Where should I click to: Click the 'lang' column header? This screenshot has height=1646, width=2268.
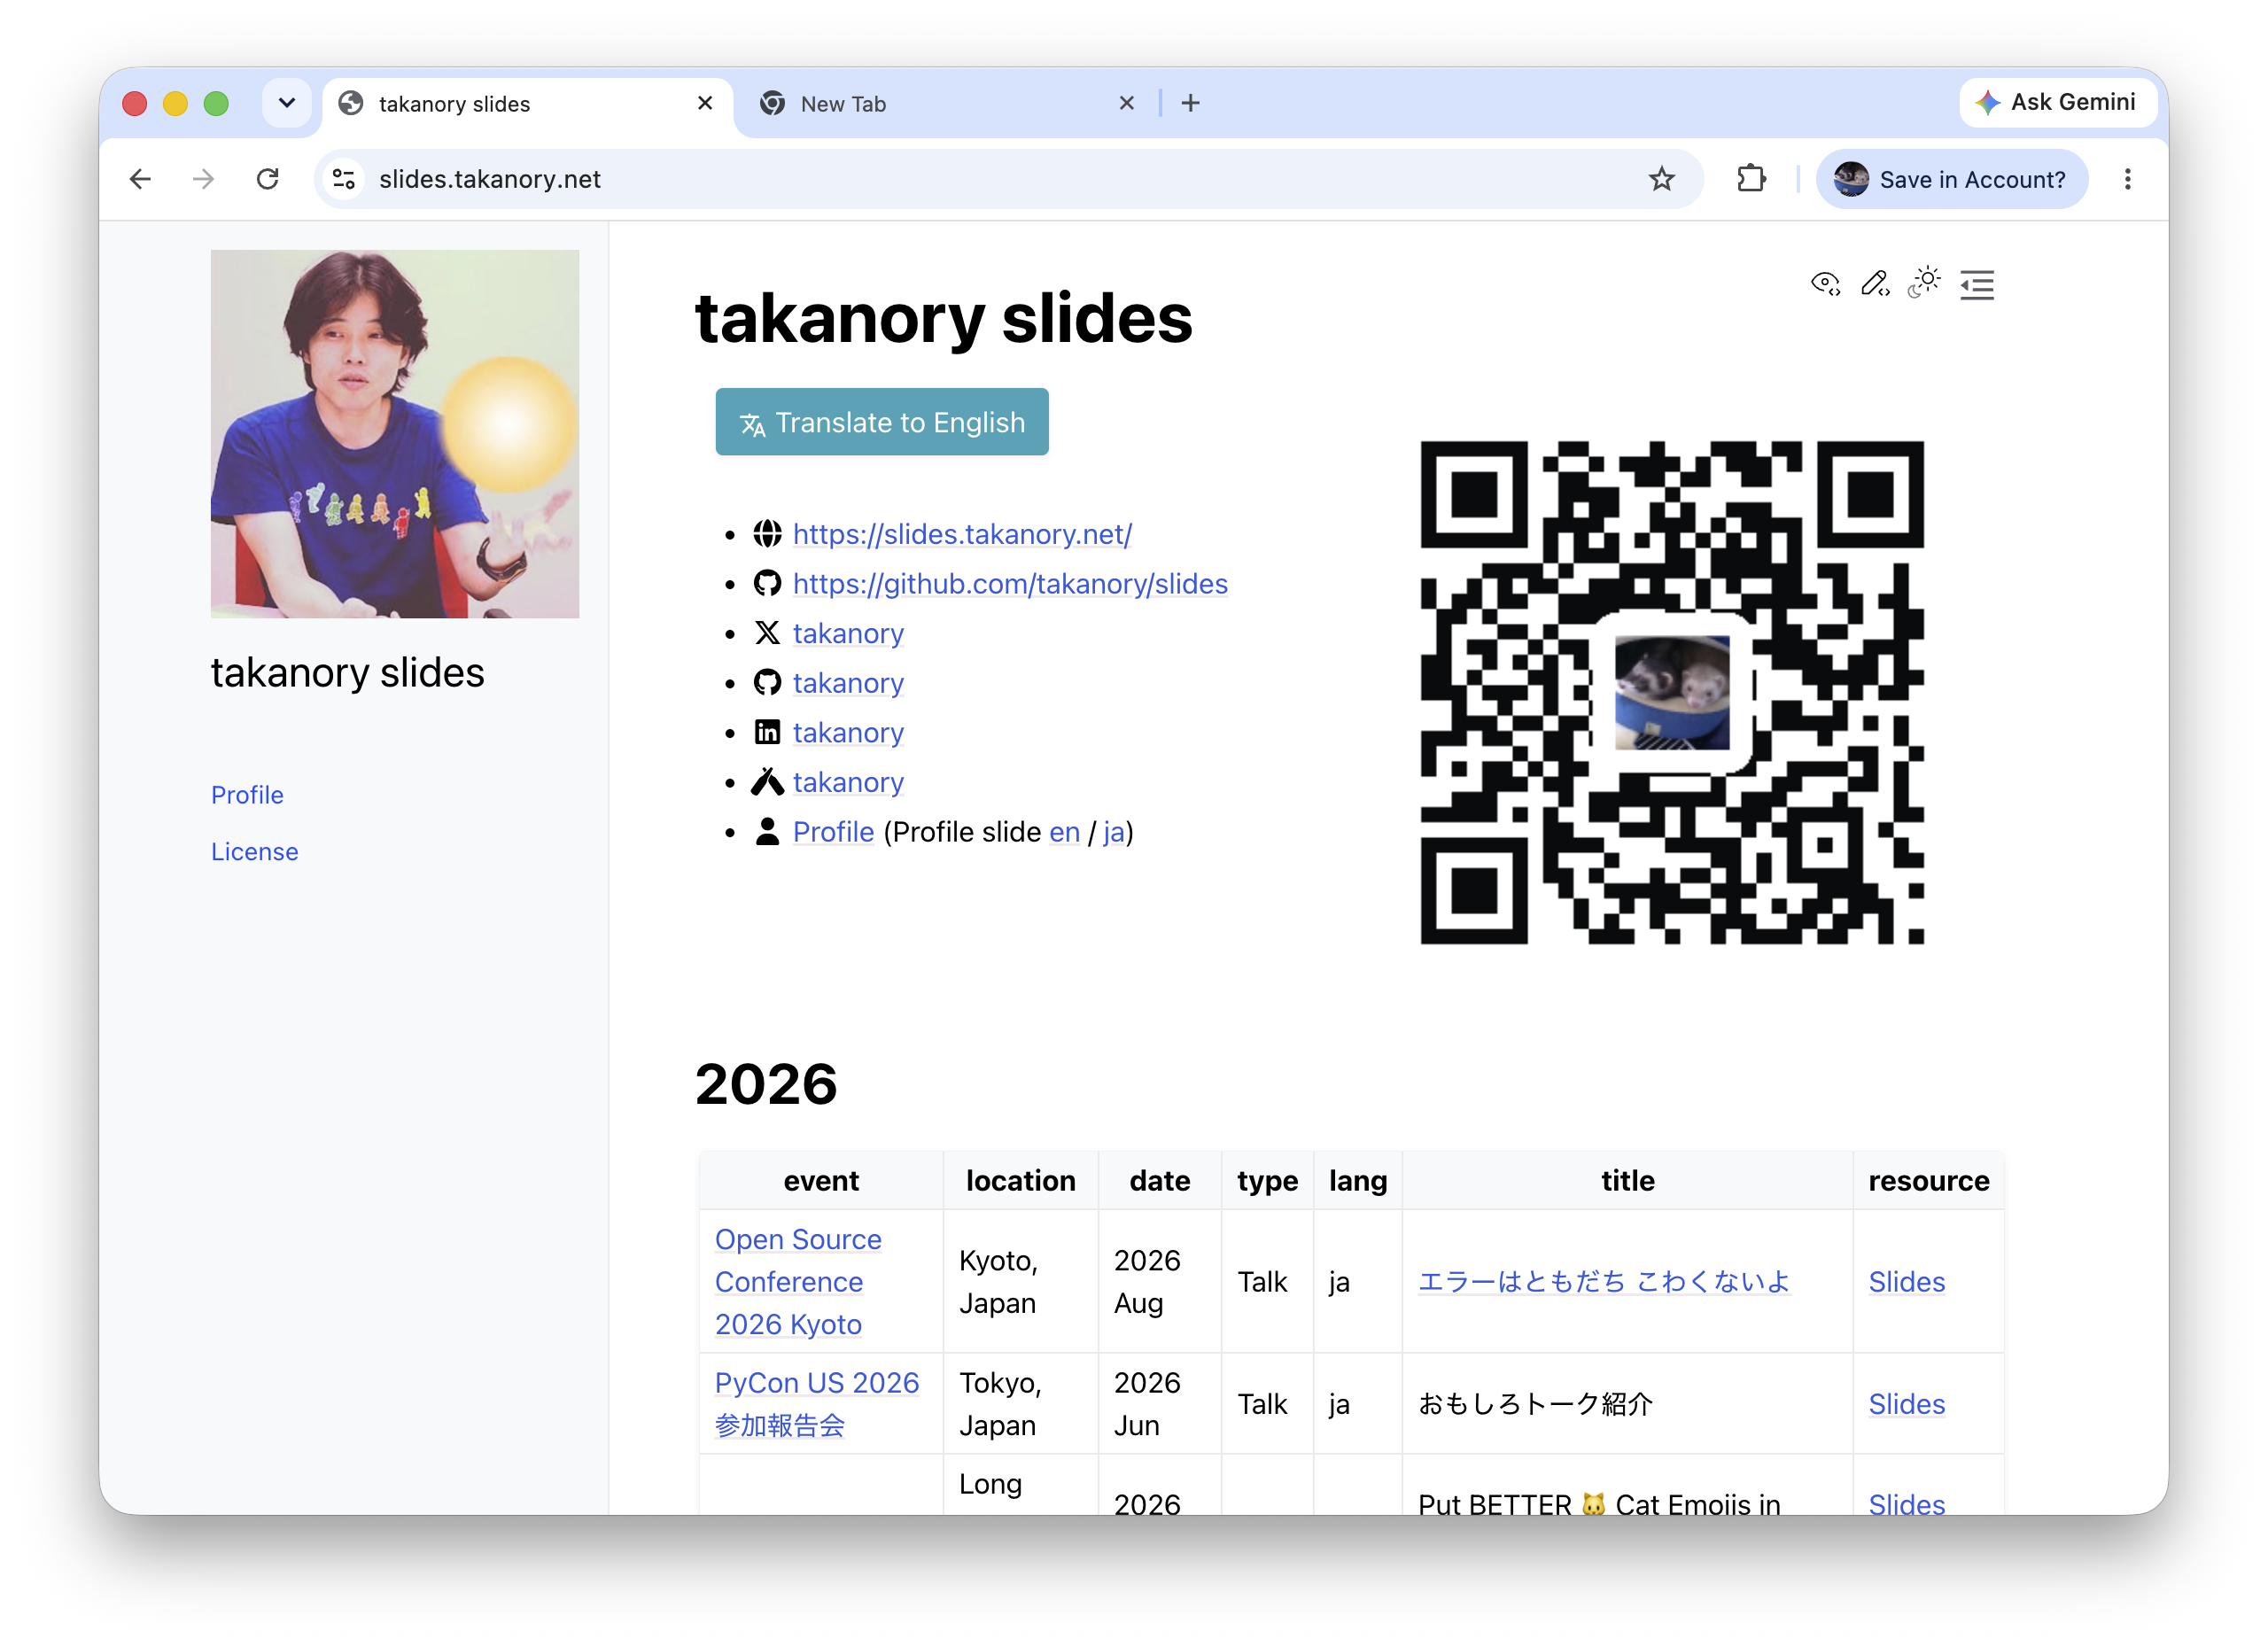[x=1357, y=1181]
